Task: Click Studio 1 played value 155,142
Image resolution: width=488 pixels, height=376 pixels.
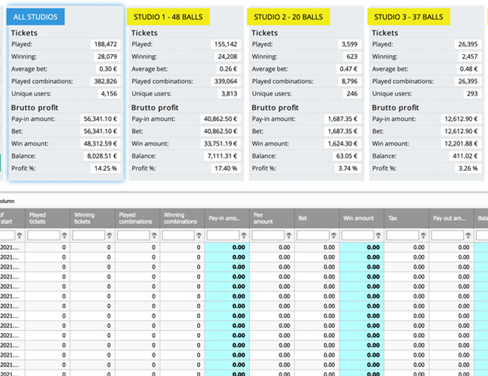Action: coord(226,44)
